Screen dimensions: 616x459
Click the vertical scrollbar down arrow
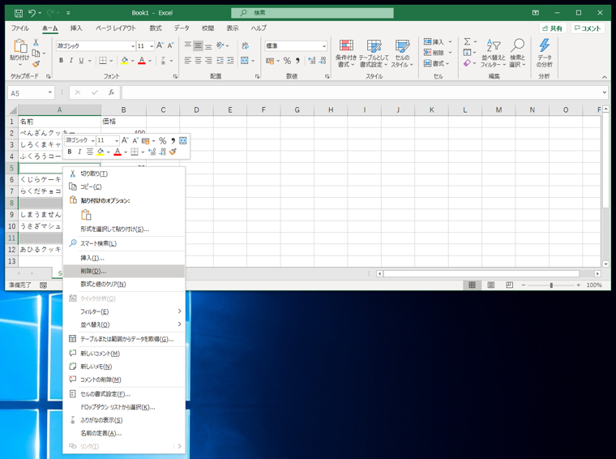(605, 264)
